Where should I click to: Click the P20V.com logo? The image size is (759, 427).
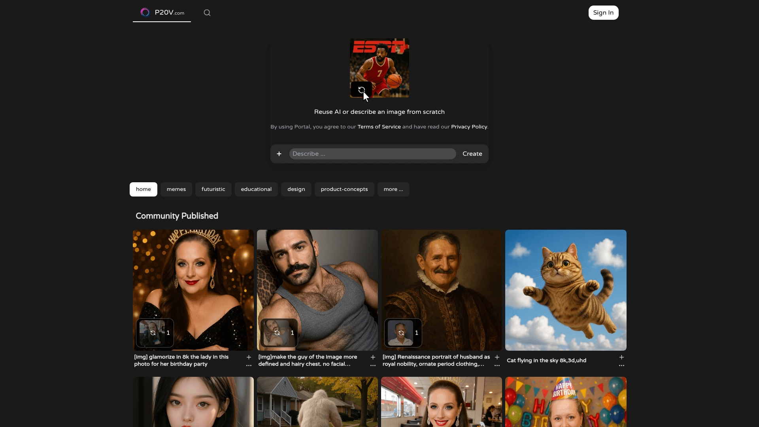click(162, 13)
